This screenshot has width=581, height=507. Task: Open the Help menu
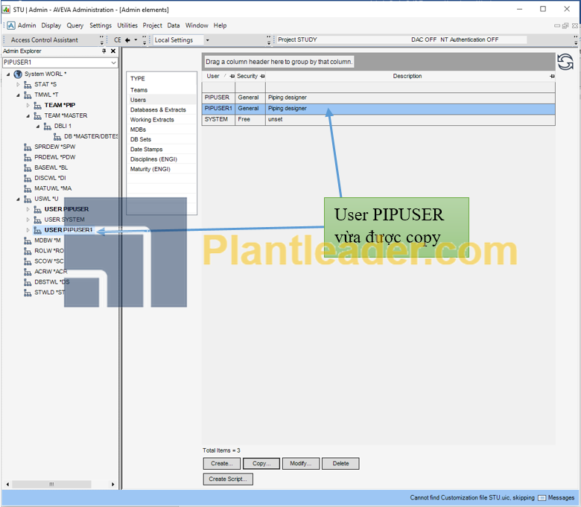click(220, 25)
